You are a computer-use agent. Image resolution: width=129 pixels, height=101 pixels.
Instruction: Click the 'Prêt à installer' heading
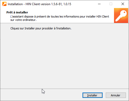pyautogui.click(x=17, y=12)
